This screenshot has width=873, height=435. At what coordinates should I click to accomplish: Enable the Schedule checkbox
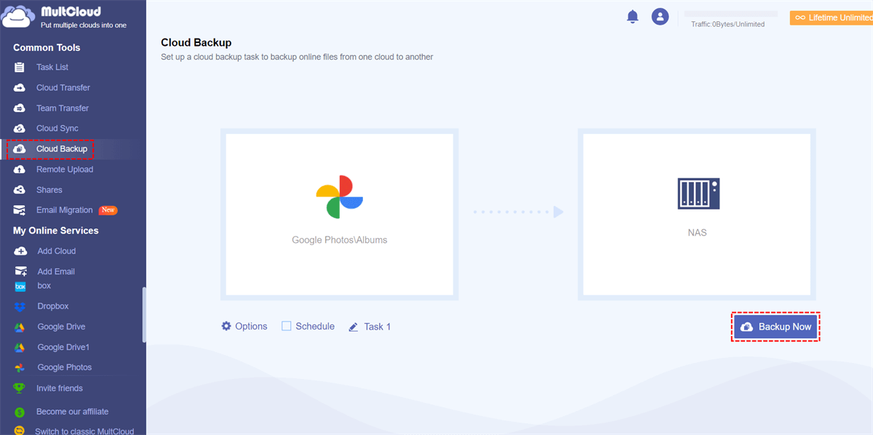point(287,326)
